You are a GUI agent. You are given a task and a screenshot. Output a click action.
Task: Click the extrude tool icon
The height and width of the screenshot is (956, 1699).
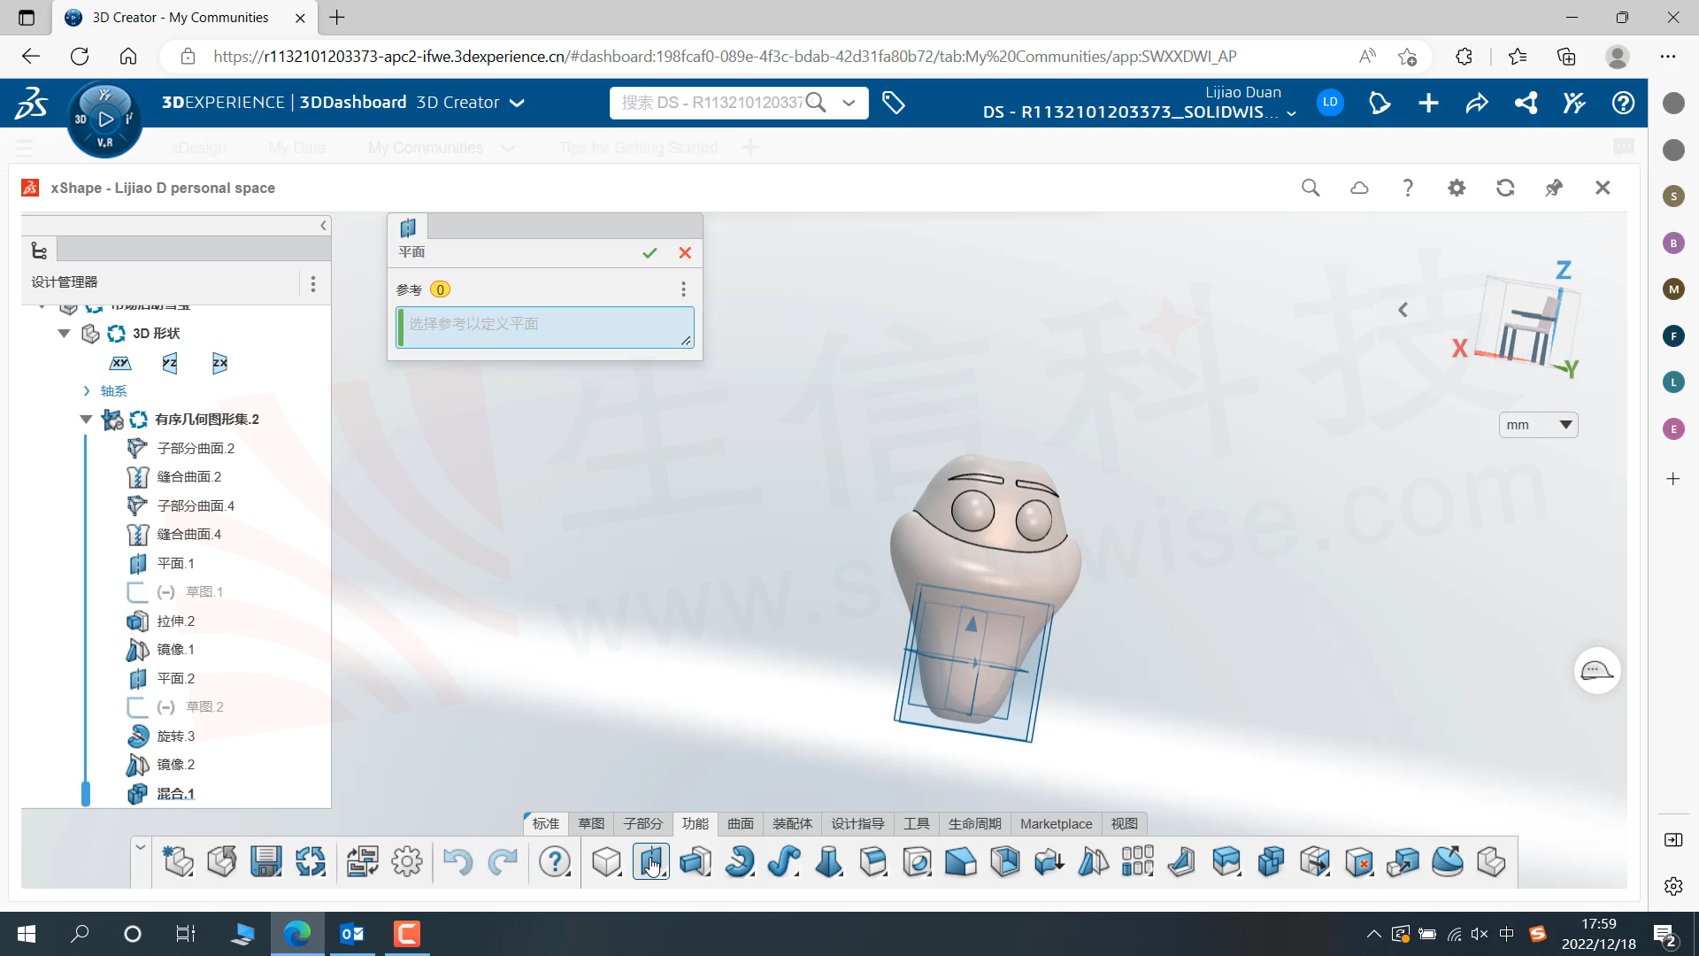click(x=696, y=861)
